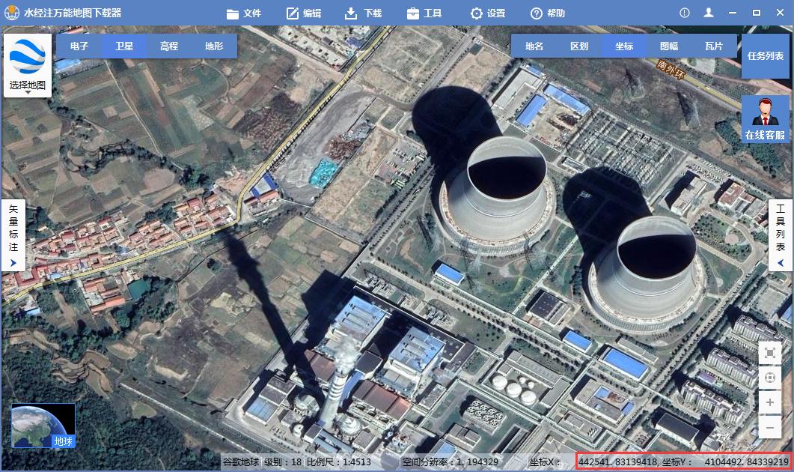Zoom out using the minus button

[x=770, y=427]
